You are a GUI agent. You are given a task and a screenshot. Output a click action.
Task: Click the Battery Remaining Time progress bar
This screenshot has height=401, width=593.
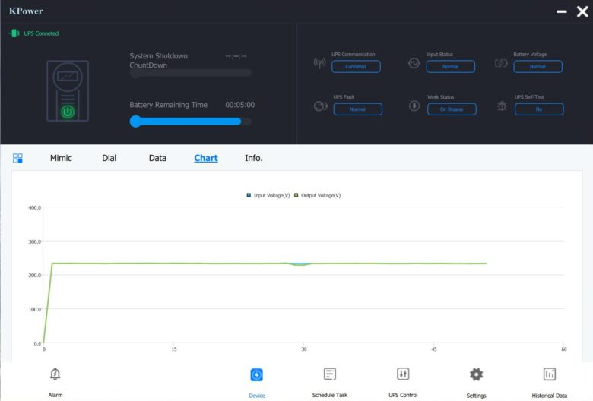coord(191,122)
